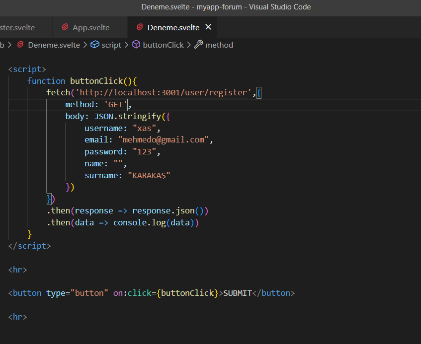Click the empty name value string

coord(118,163)
